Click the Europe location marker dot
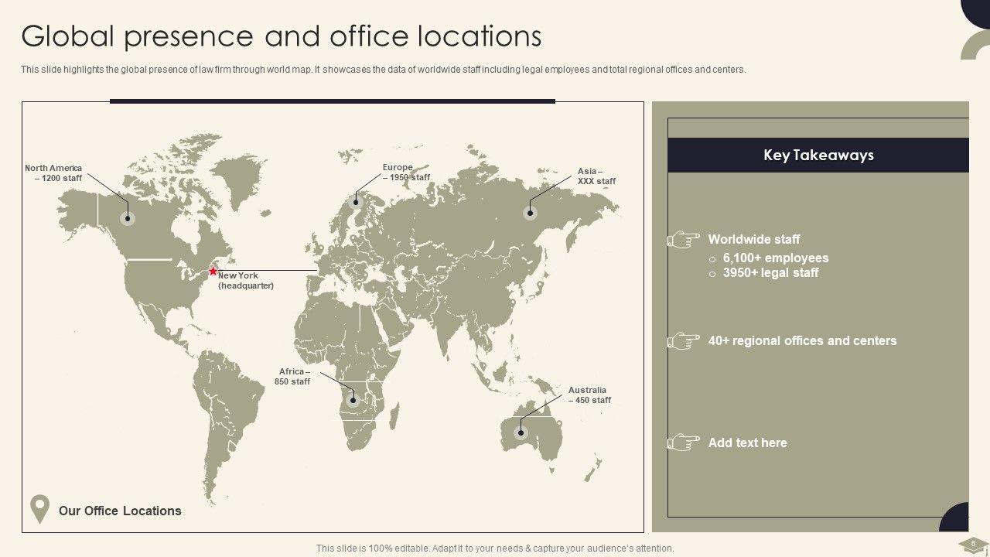The height and width of the screenshot is (557, 990). pos(357,203)
